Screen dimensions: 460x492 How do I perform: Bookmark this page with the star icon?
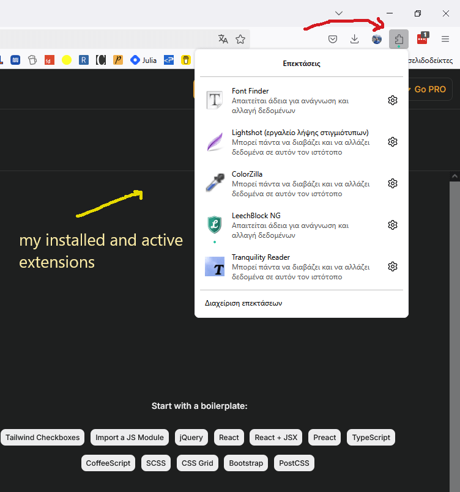click(x=240, y=39)
